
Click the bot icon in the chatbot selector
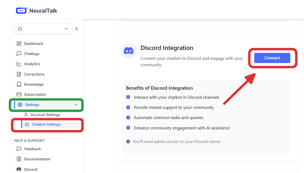click(20, 29)
